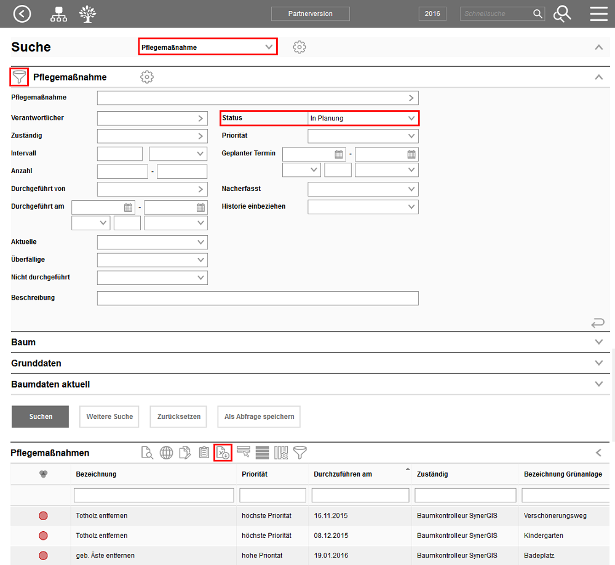Open Zuständig selection arrow
The width and height of the screenshot is (615, 565).
coord(200,136)
